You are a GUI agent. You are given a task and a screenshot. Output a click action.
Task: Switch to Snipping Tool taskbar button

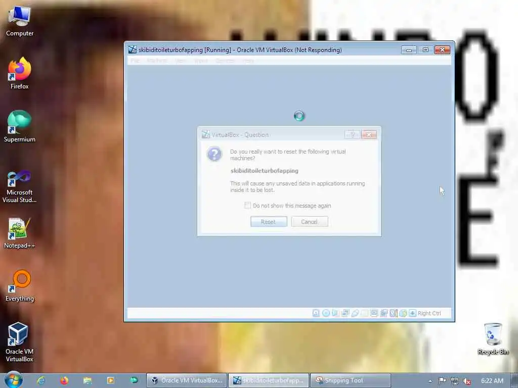[x=351, y=380]
